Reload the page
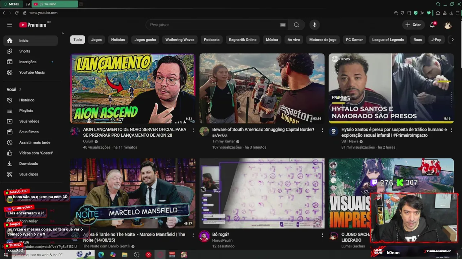This screenshot has height=259, width=462. (17, 13)
